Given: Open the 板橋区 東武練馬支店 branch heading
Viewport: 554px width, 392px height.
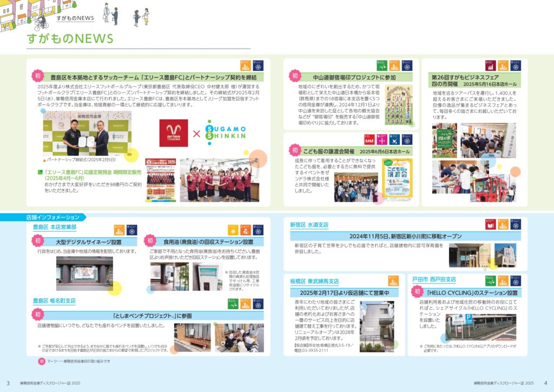Looking at the screenshot, I should (x=314, y=282).
